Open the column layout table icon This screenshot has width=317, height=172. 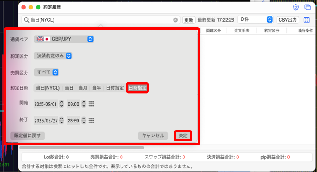307,20
